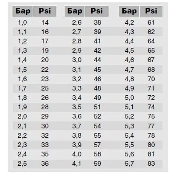
Task: Click the 29 psi value
Action: pos(45,116)
